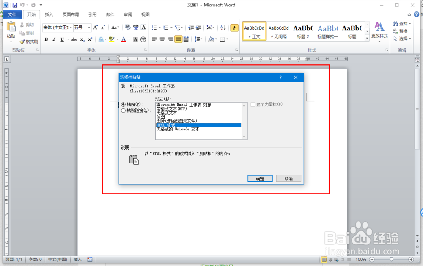Select the Paste (P) radio button
The width and height of the screenshot is (423, 266).
[x=123, y=105]
